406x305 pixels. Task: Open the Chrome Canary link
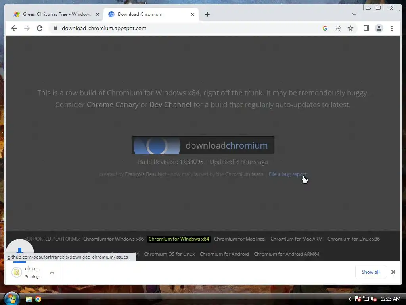pos(113,104)
